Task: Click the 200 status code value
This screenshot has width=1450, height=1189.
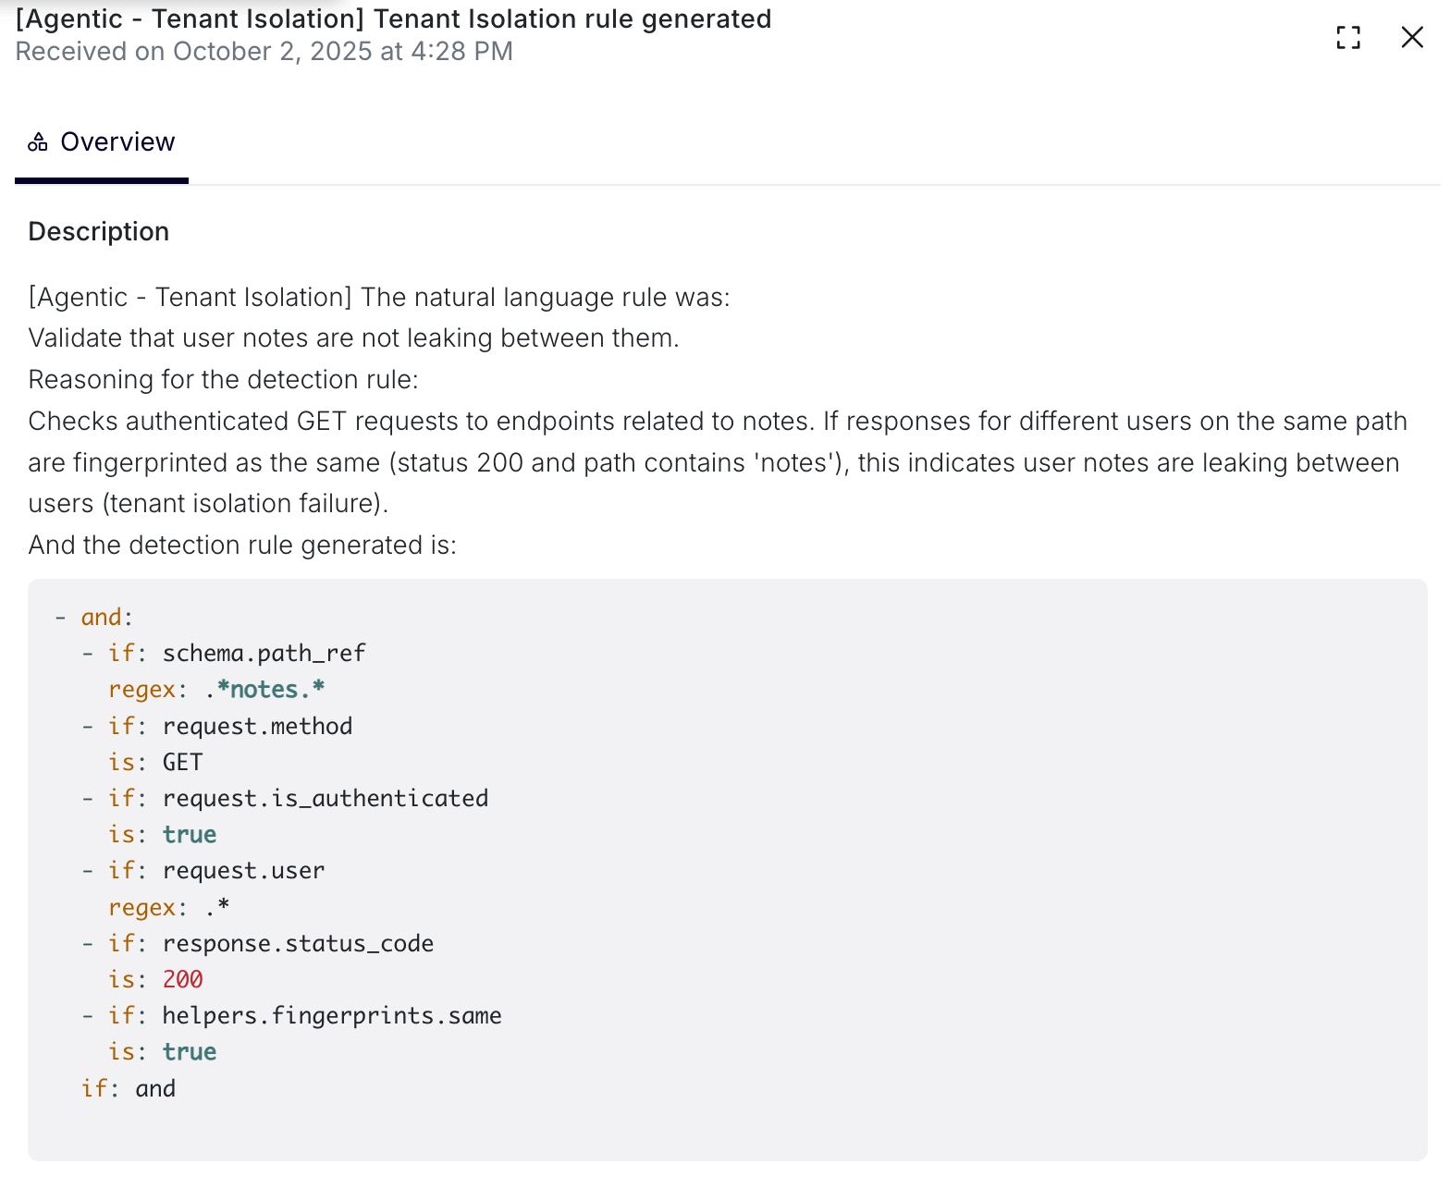Action: pyautogui.click(x=182, y=980)
